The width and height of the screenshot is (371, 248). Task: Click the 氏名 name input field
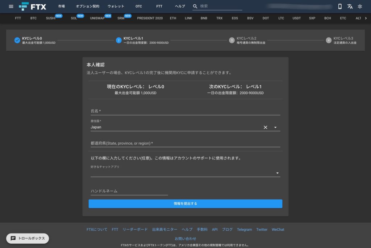click(185, 111)
